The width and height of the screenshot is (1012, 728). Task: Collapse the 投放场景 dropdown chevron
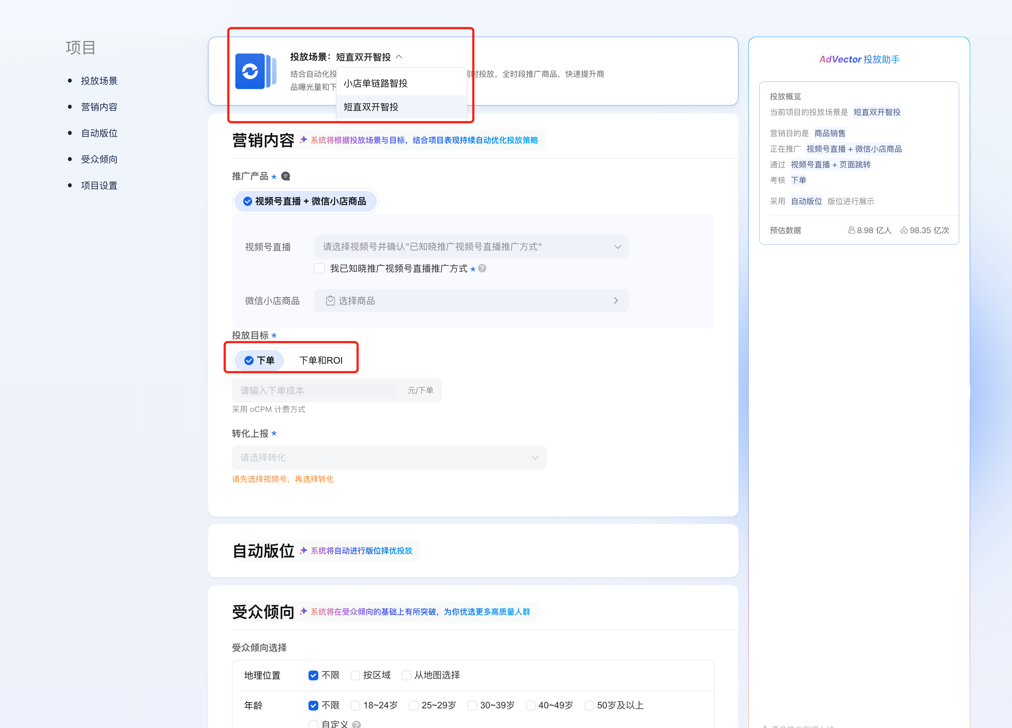point(399,57)
